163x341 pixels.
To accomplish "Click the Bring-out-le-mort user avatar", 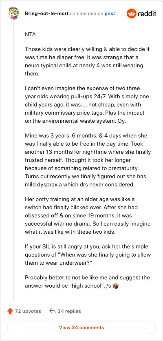I will coord(13,13).
